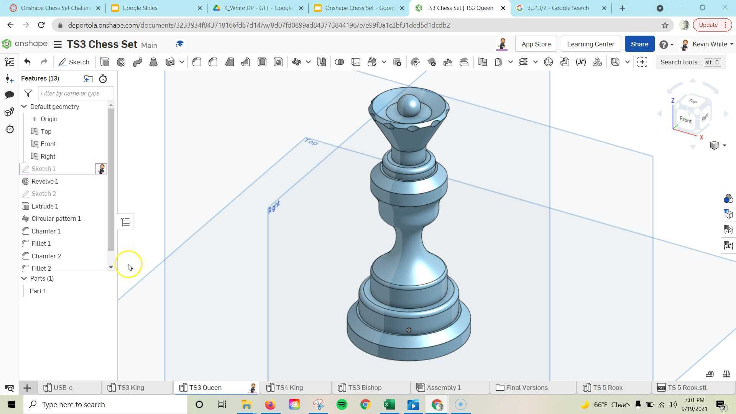This screenshot has height=414, width=736.
Task: Collapse the Default geometry tree node
Action: click(24, 107)
